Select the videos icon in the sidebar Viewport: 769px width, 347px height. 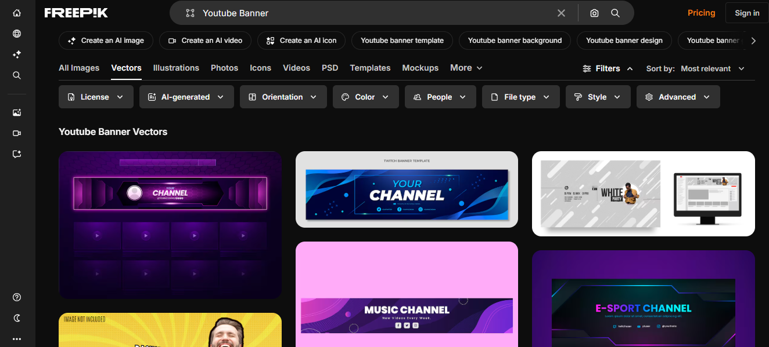[16, 133]
